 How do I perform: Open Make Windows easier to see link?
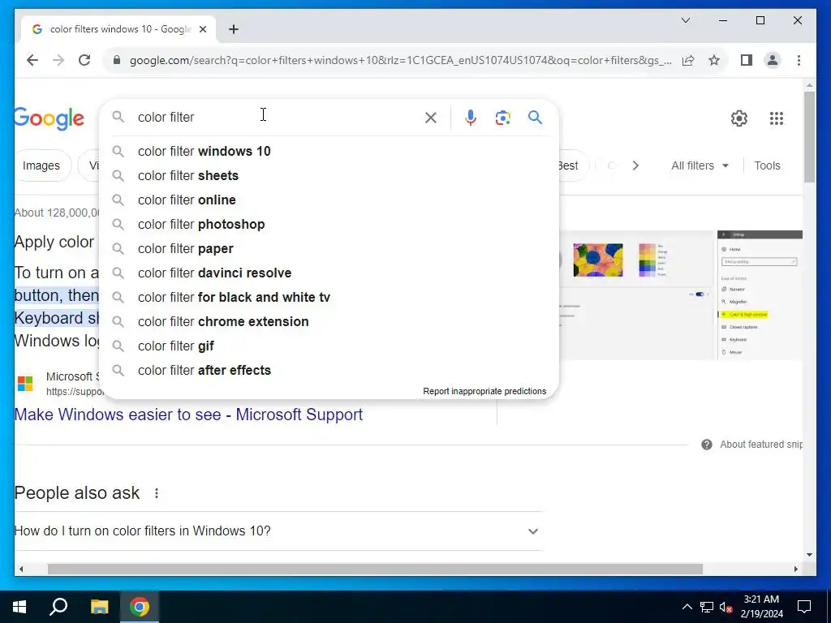pos(188,415)
